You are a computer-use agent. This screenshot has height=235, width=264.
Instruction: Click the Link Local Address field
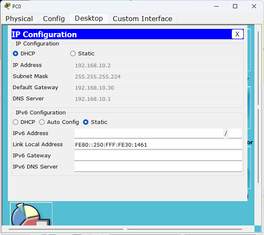tap(158, 145)
